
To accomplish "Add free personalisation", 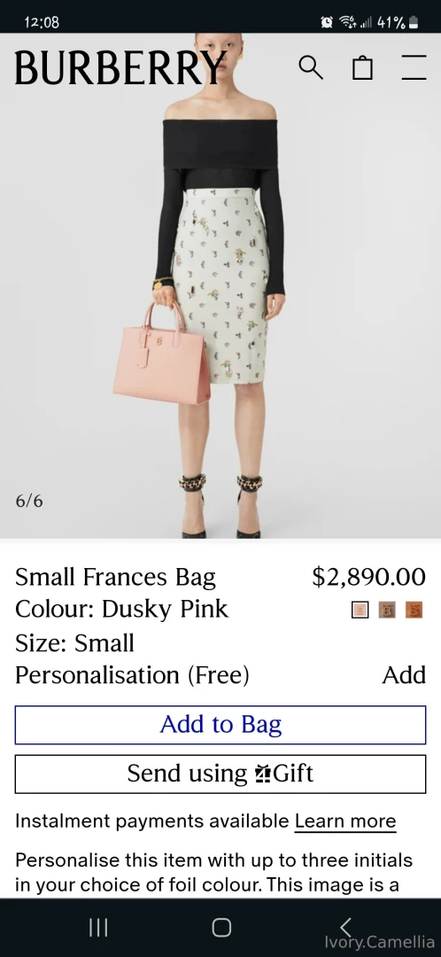I will (x=404, y=675).
